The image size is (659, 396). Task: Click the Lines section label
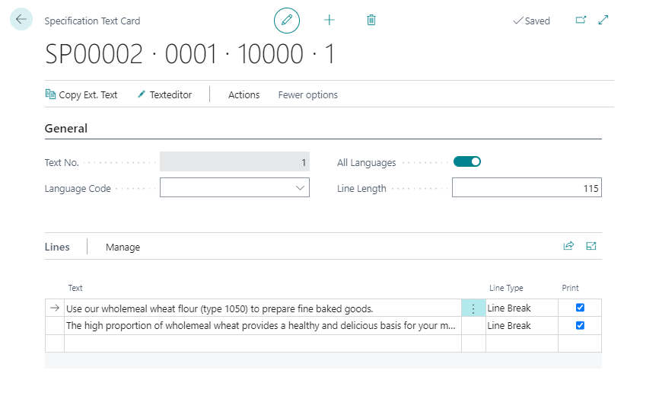(x=57, y=247)
